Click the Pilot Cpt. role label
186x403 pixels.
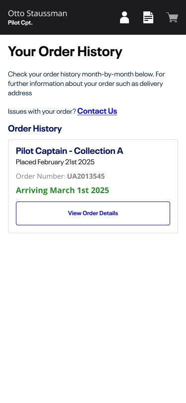pyautogui.click(x=20, y=23)
